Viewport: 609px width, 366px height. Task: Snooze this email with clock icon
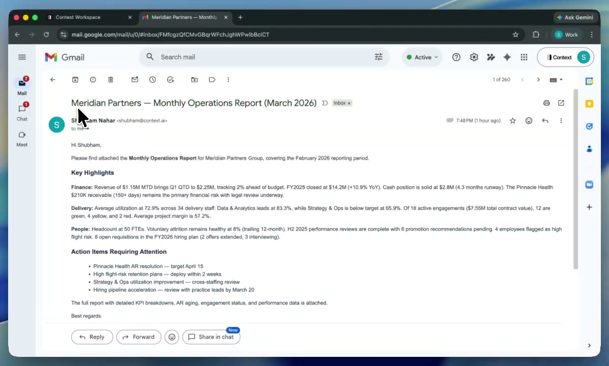tap(153, 79)
